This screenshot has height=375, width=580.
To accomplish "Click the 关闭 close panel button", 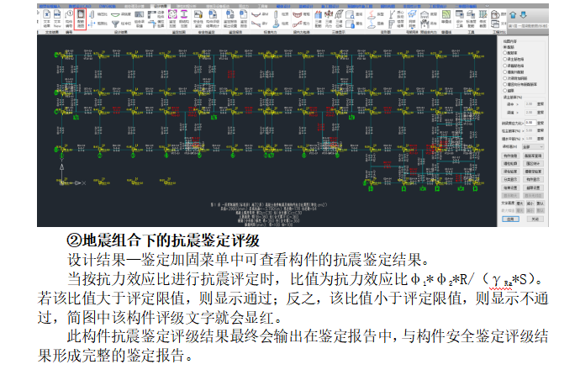I will coord(535,219).
